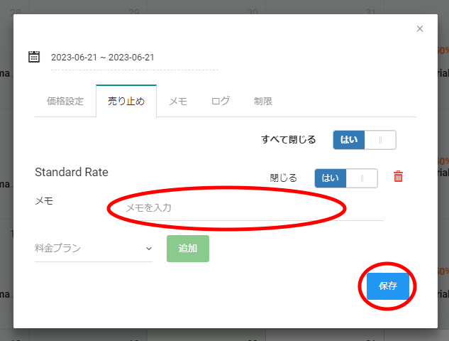Click the 2023-06-21 date range field
The height and width of the screenshot is (341, 449).
(x=134, y=58)
